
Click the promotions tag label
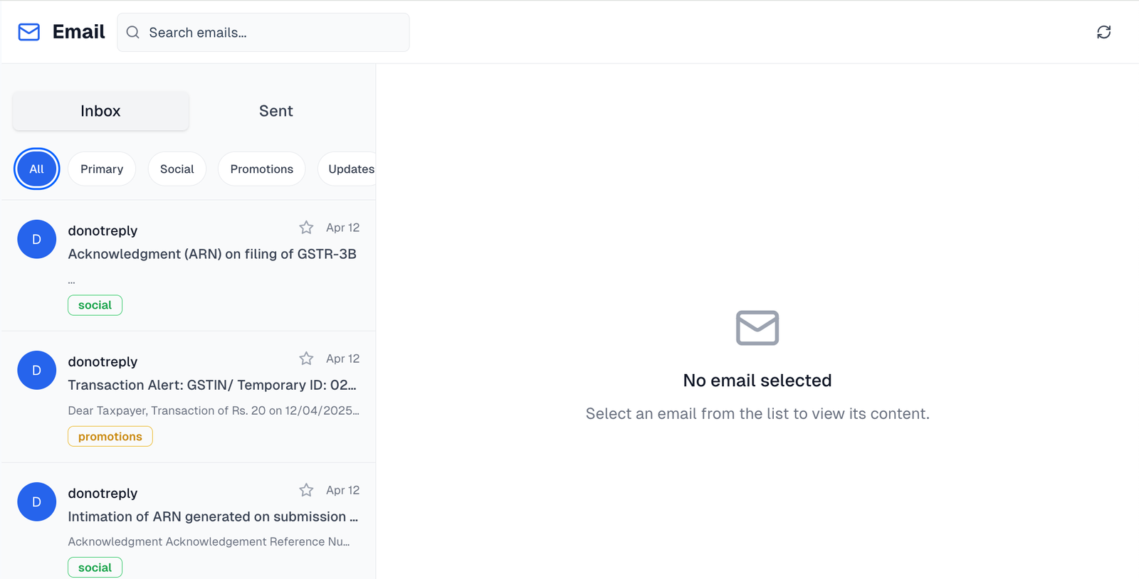[x=110, y=436]
